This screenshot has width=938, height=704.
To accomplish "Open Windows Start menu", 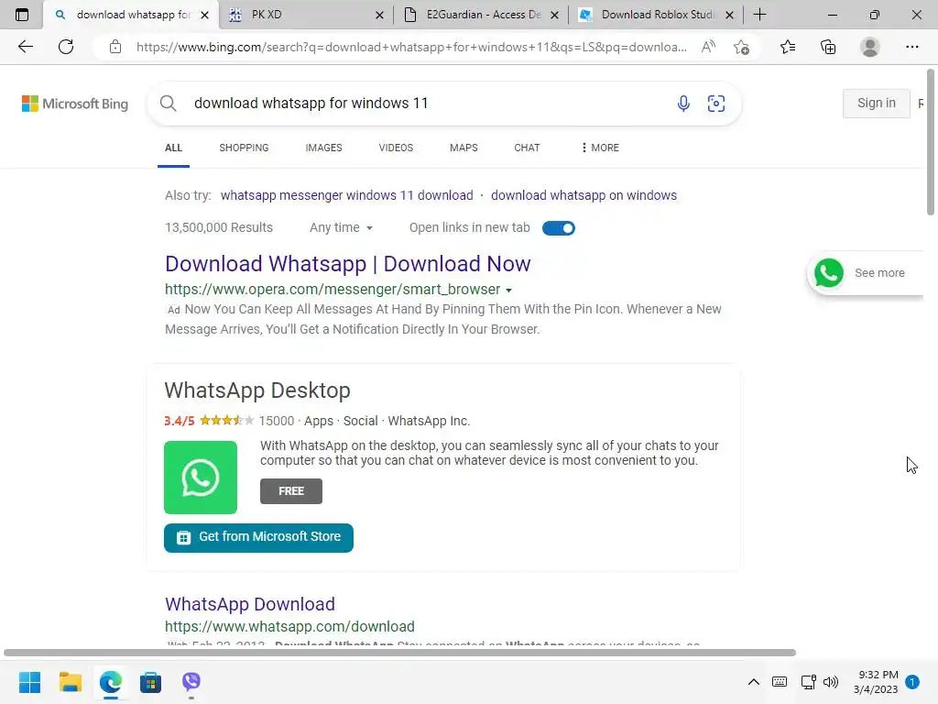I will click(x=30, y=682).
